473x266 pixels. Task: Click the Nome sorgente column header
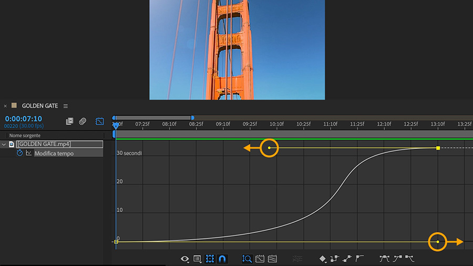[x=25, y=136]
